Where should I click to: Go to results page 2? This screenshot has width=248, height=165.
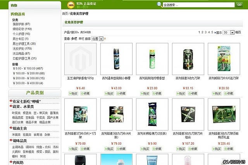coord(202,32)
